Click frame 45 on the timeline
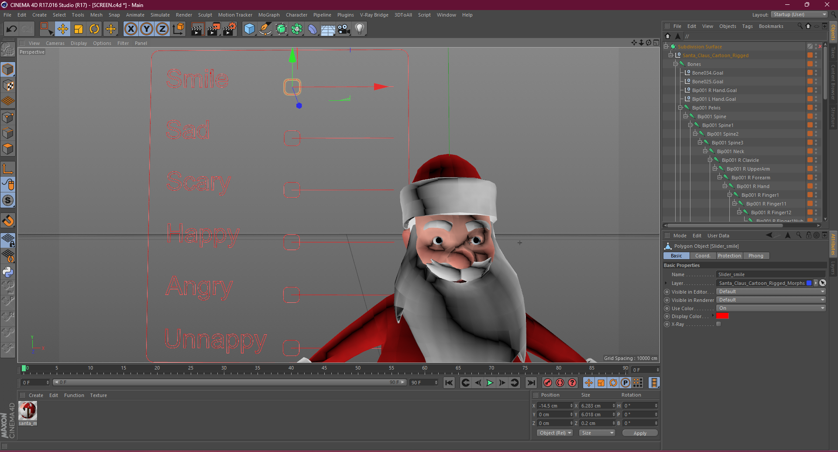The image size is (838, 452). pos(324,369)
